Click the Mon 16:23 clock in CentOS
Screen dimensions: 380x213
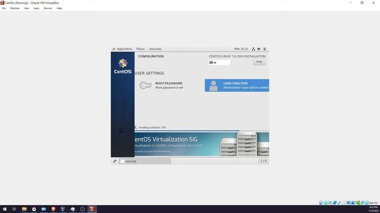[241, 49]
